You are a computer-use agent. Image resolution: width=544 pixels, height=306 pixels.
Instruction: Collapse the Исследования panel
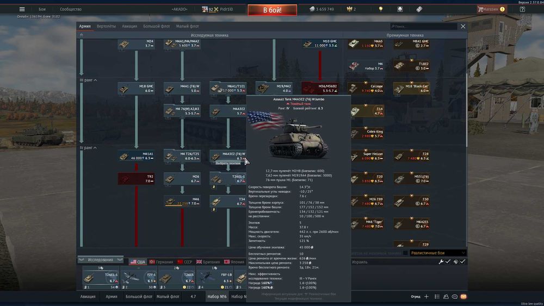(100, 260)
